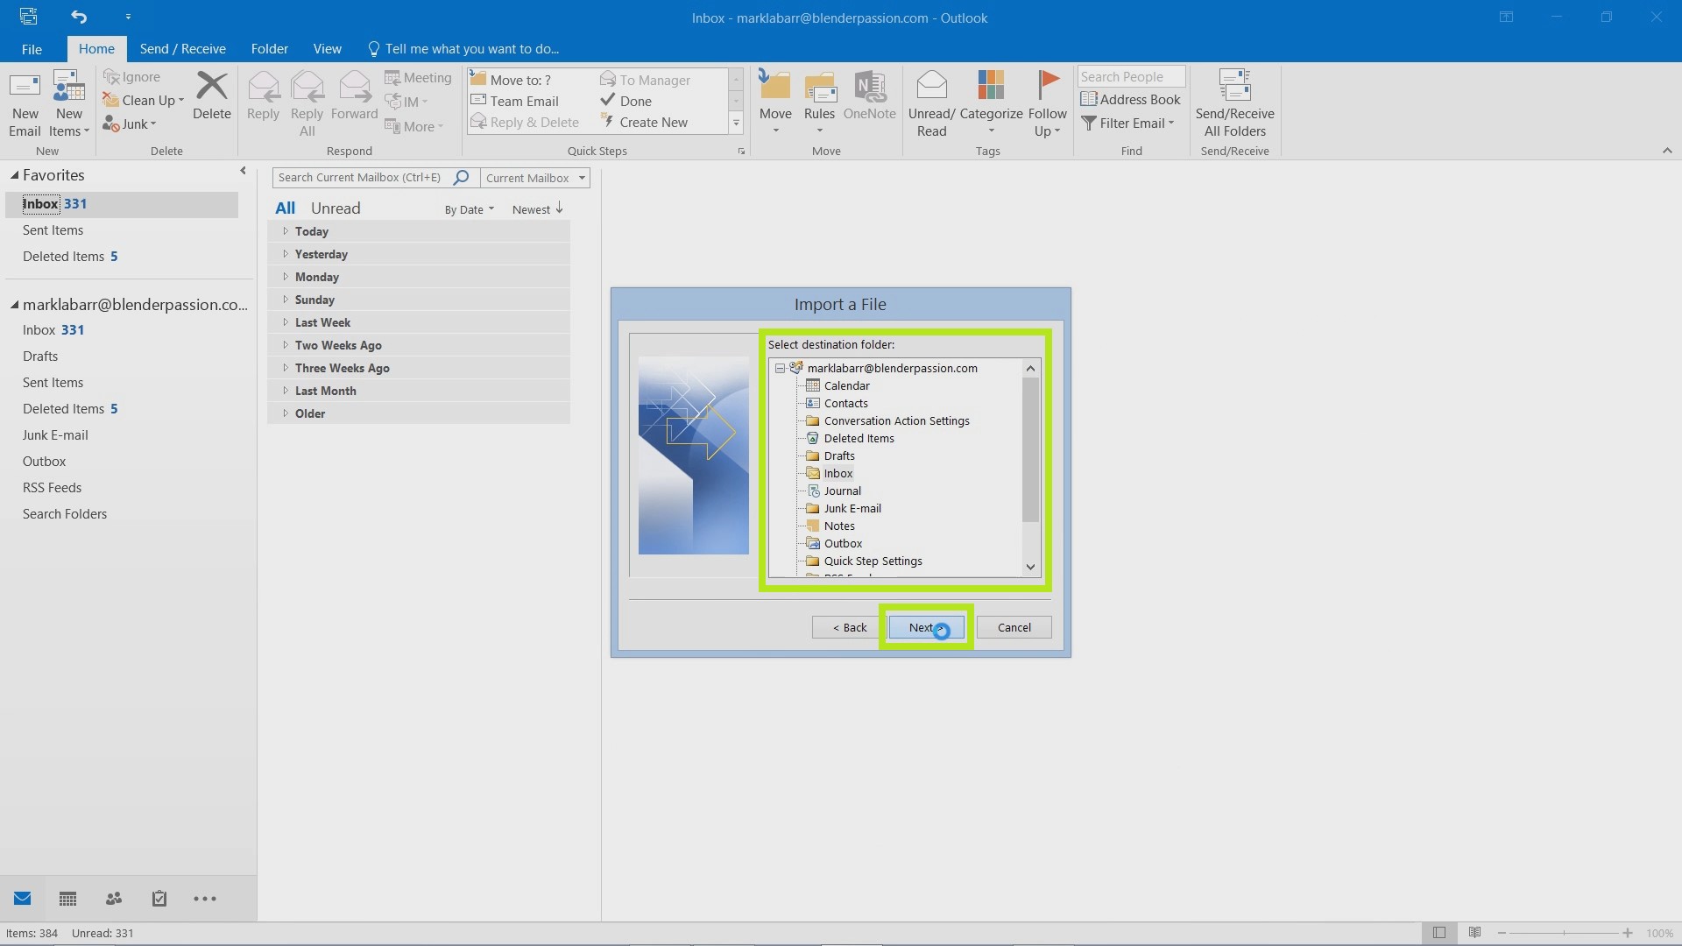Viewport: 1682px width, 946px height.
Task: Expand the Contacts folder in tree
Action: (845, 403)
